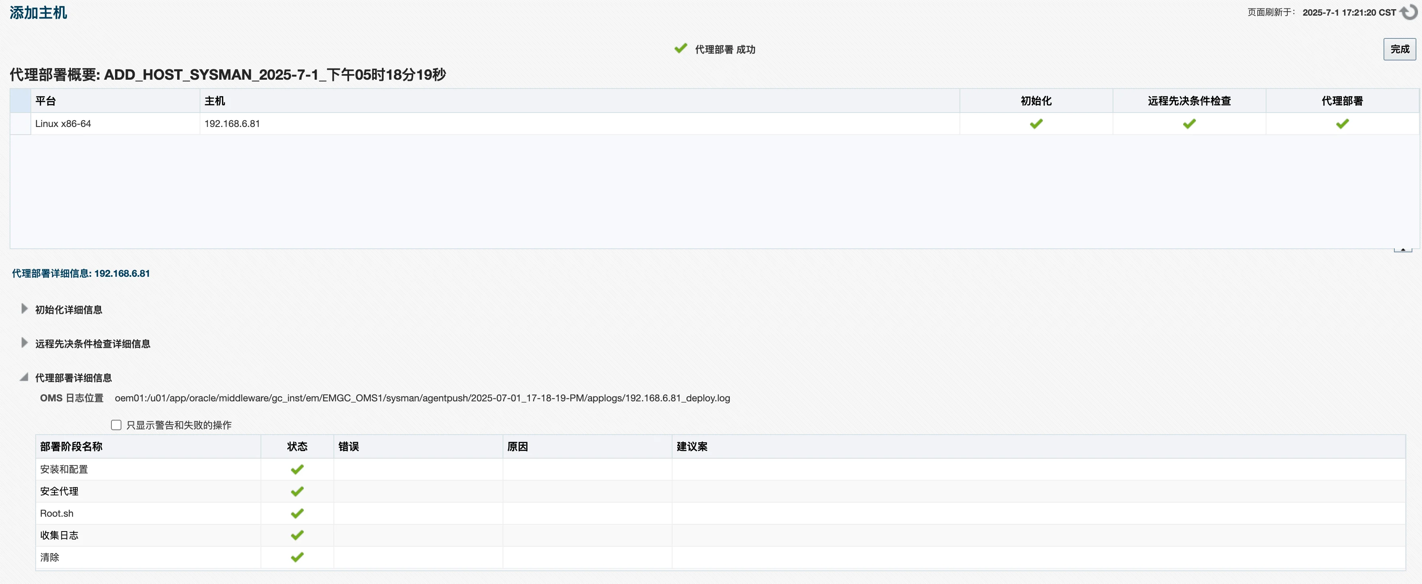
Task: Open the 代理部署详细信息: 192.168.6.81 link
Action: pyautogui.click(x=81, y=273)
